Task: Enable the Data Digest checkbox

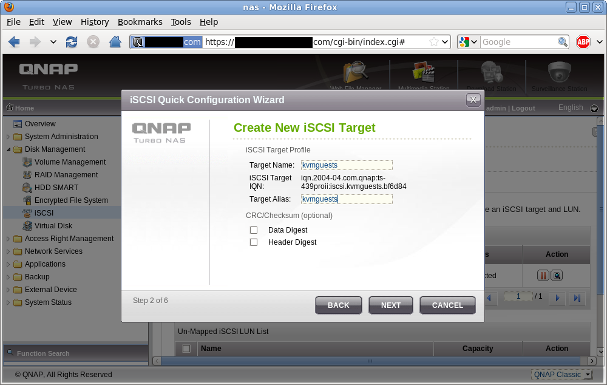Action: 253,230
